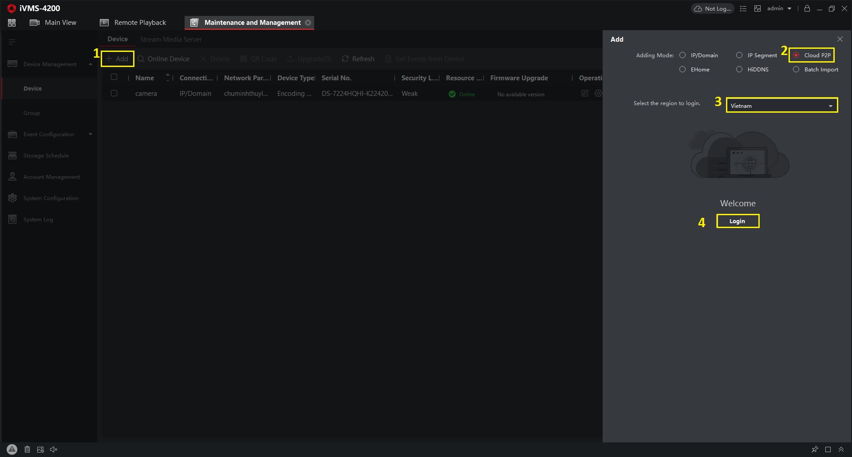Click the QR Code toolbar button
The width and height of the screenshot is (852, 457).
[258, 59]
